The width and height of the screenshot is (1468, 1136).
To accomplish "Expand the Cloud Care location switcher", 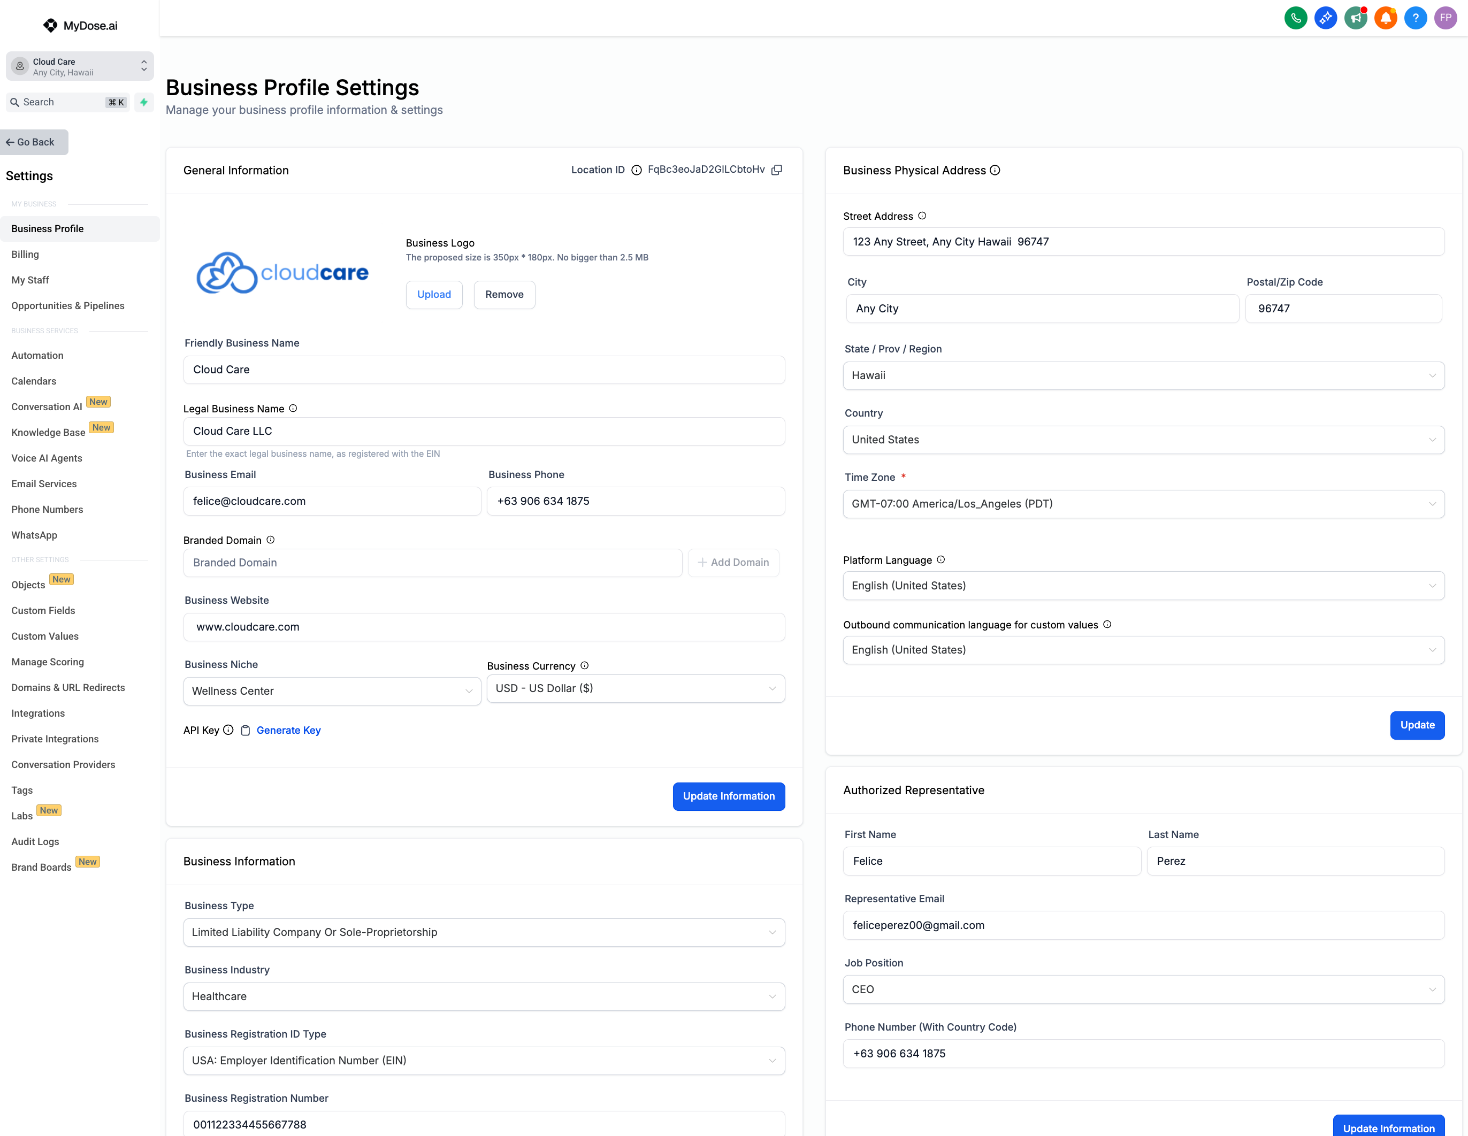I will point(79,66).
